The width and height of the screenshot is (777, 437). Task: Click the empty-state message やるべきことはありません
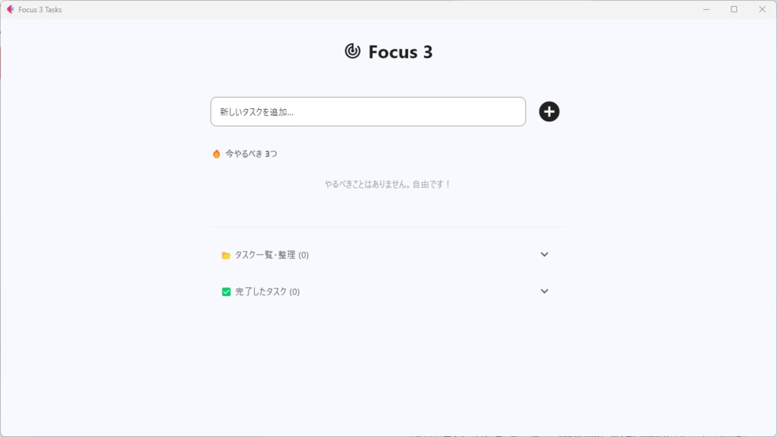point(388,183)
